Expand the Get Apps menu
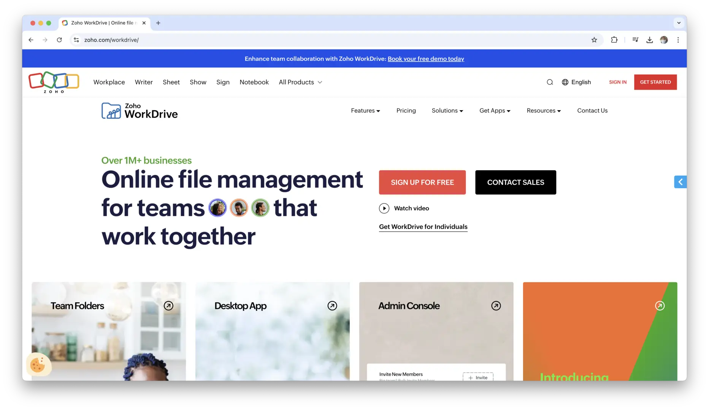The width and height of the screenshot is (709, 410). pyautogui.click(x=495, y=111)
